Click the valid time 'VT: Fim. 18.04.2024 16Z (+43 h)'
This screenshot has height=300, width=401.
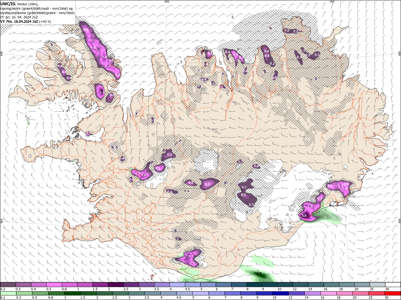[26, 22]
